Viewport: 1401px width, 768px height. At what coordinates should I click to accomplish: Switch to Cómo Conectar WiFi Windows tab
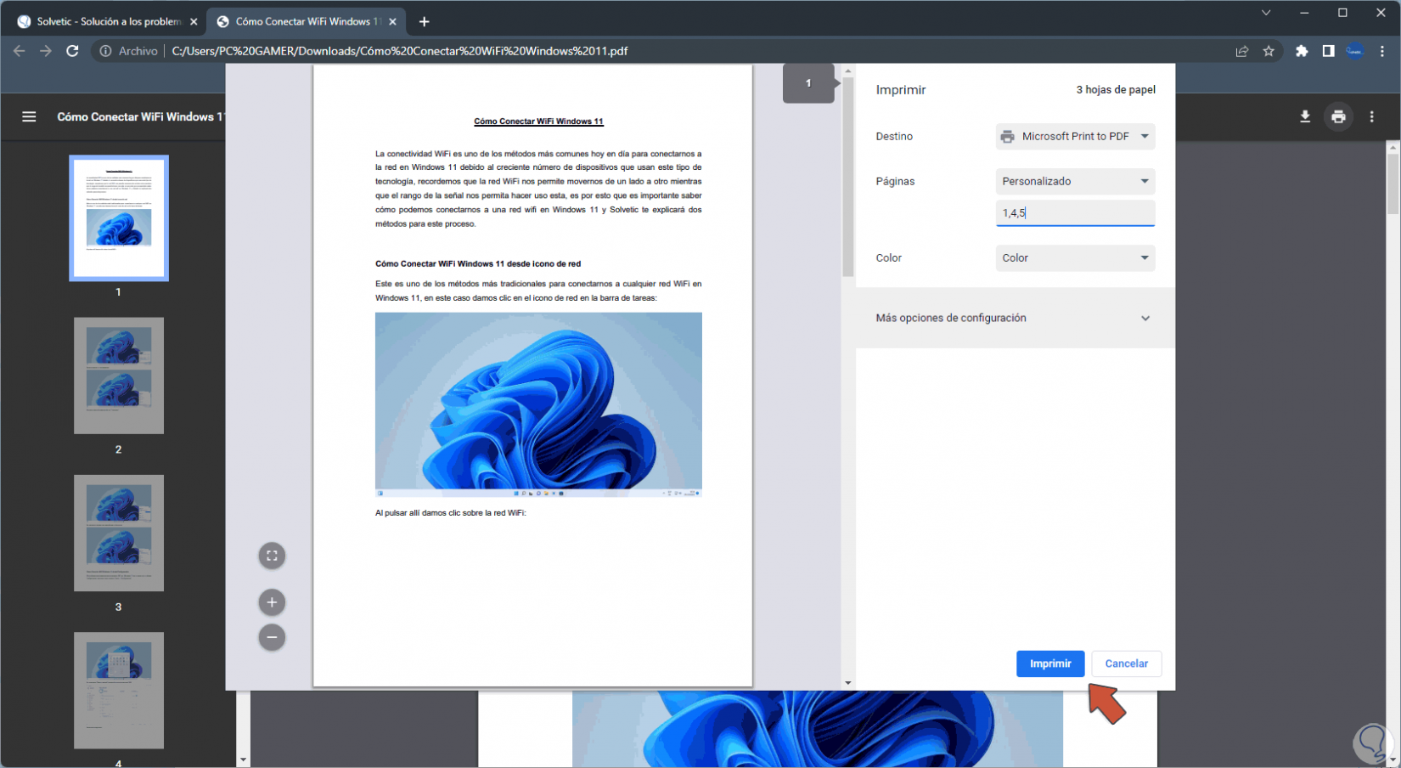(306, 21)
